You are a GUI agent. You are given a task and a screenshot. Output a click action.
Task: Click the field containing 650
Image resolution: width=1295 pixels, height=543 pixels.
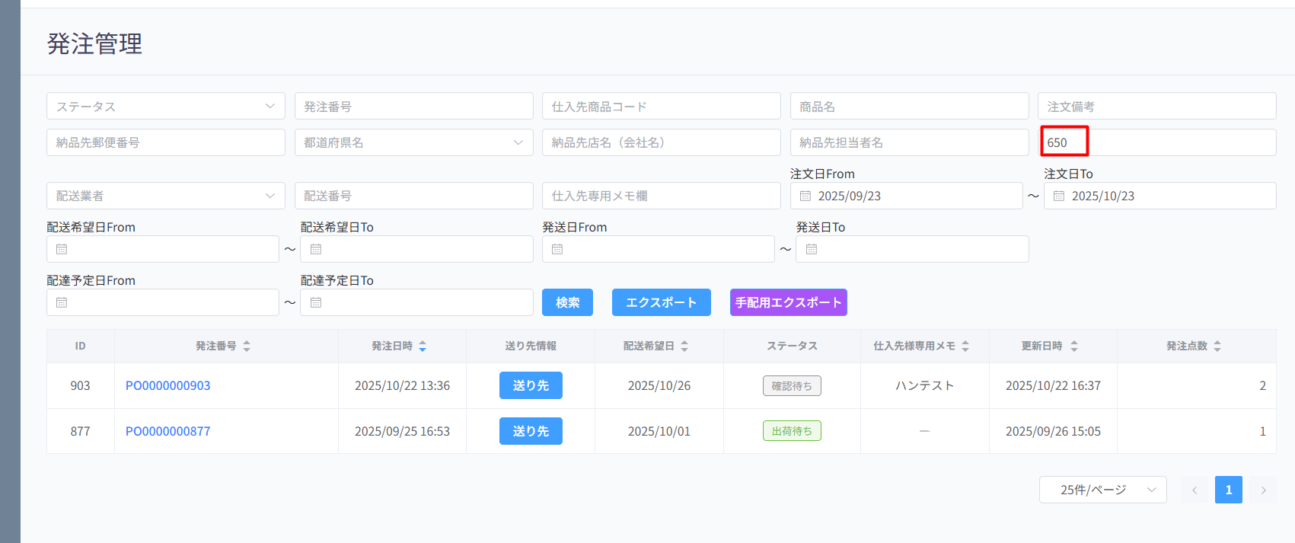(1157, 142)
